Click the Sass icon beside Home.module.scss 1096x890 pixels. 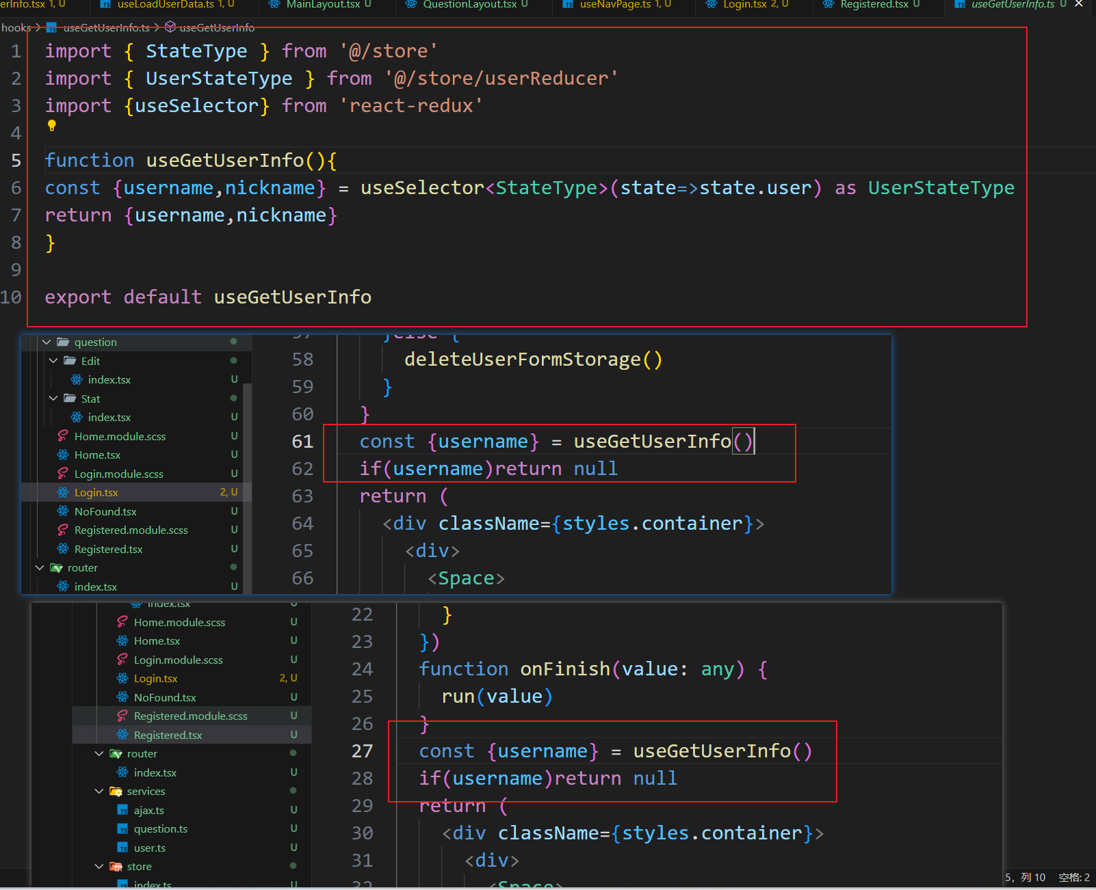(62, 436)
